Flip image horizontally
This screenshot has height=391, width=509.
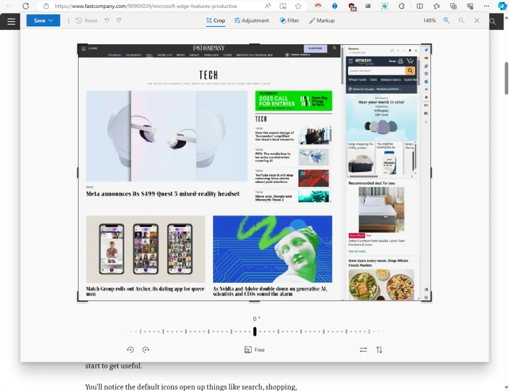point(363,349)
